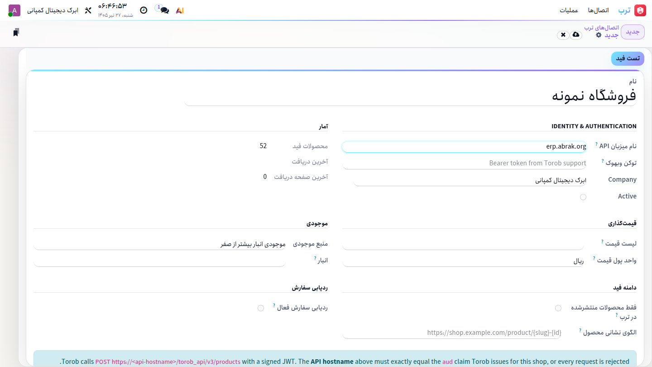Screen dimensions: 652x367
Task: Click the ردیابی سفارش section heading
Action: (x=310, y=287)
